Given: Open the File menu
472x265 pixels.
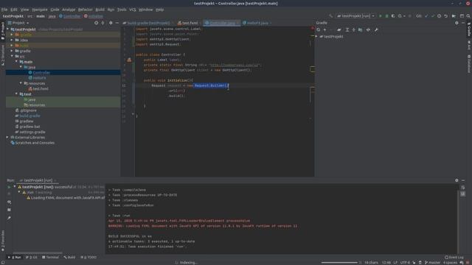Looking at the screenshot, I should pyautogui.click(x=4, y=10).
